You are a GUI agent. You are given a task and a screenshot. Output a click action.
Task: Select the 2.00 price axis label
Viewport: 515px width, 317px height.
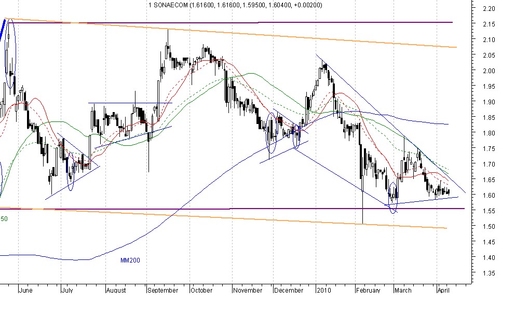coord(489,71)
